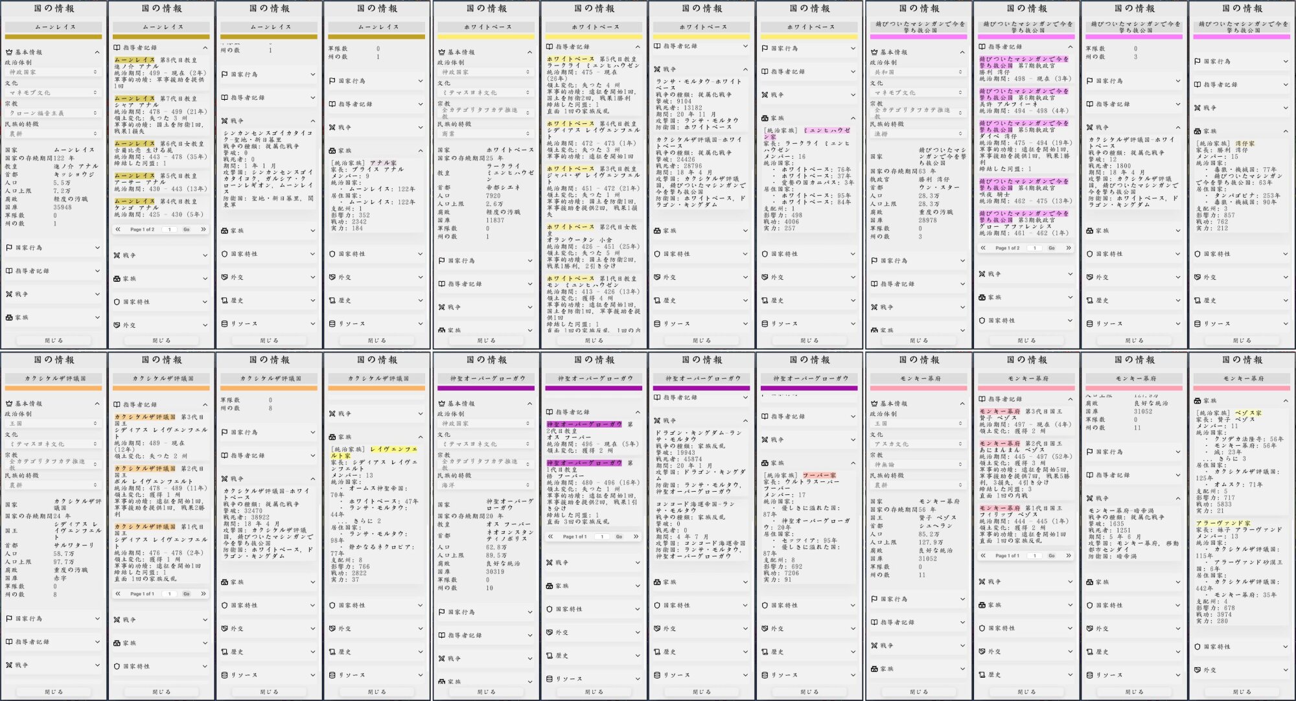Click リソース database icon in ムーンレイス panel with expanded 戦争
This screenshot has width=1296, height=701.
click(224, 324)
